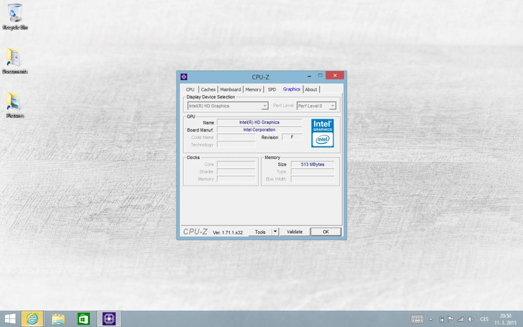Switch to the Mainboard tab
523x327 pixels.
tap(230, 89)
